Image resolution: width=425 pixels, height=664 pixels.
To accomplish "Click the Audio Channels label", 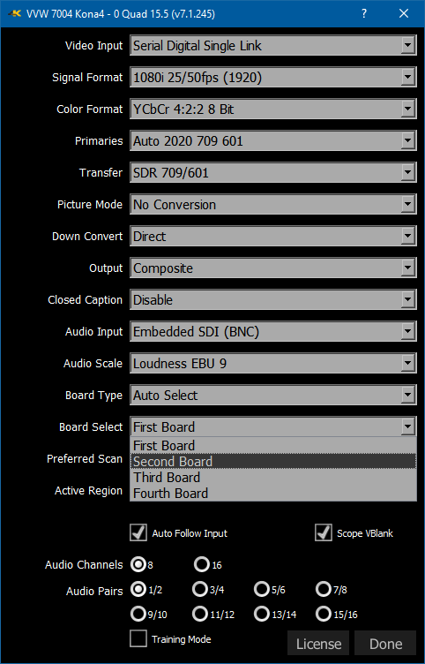I will point(84,564).
